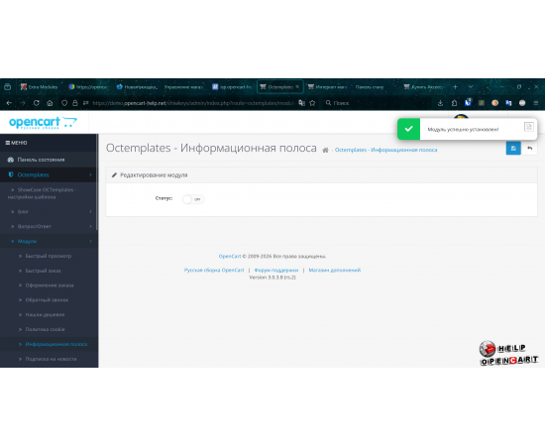This screenshot has height=446, width=545.
Task: Switch to Extra Modules browser tab
Action: (x=40, y=87)
